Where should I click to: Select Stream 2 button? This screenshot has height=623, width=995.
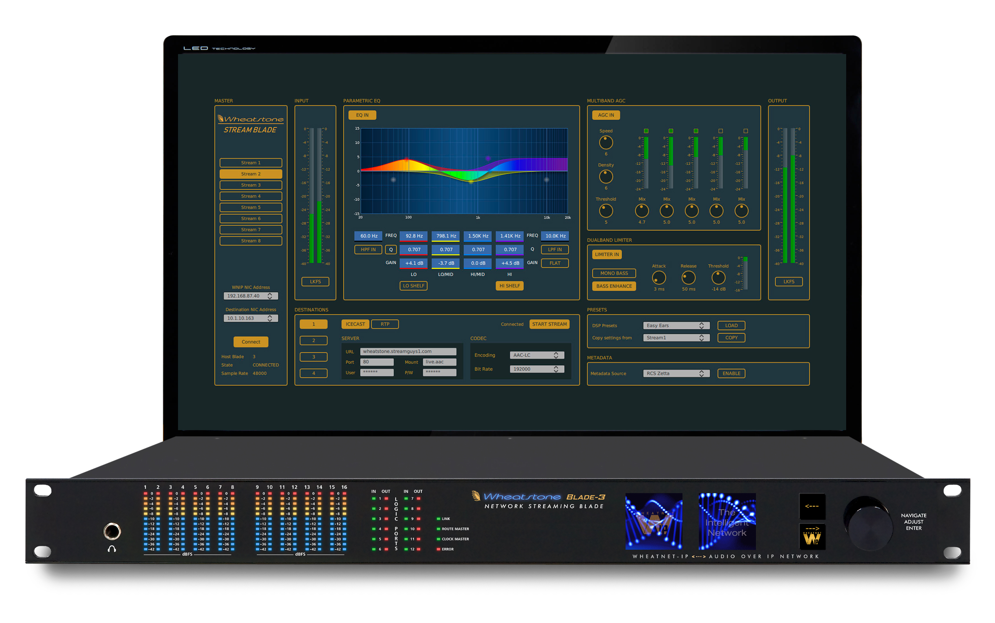pyautogui.click(x=250, y=174)
